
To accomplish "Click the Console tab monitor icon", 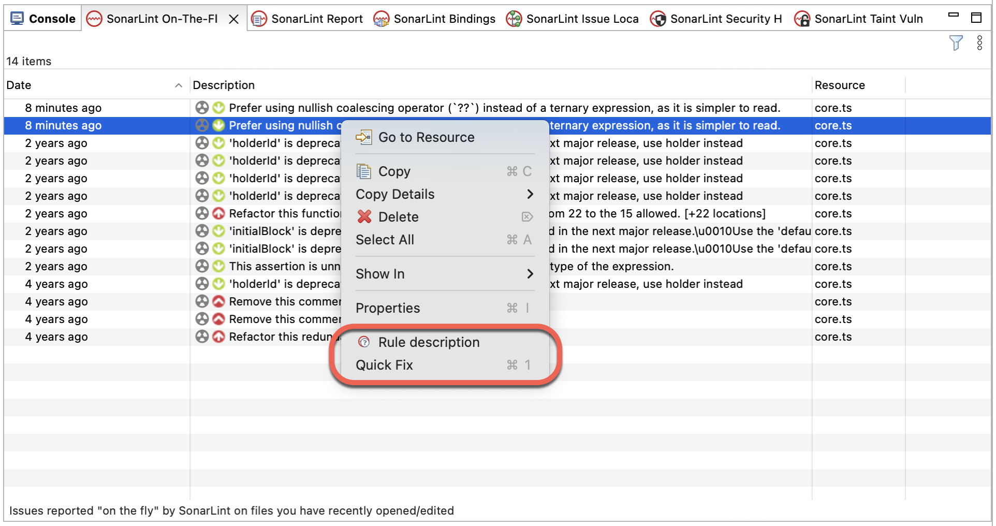I will [x=17, y=19].
